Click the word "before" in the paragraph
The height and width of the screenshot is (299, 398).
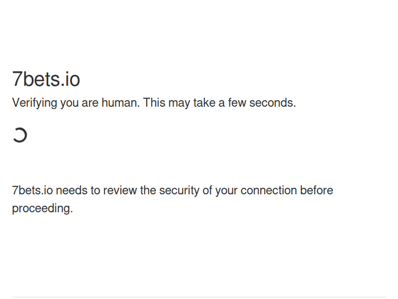tap(316, 191)
